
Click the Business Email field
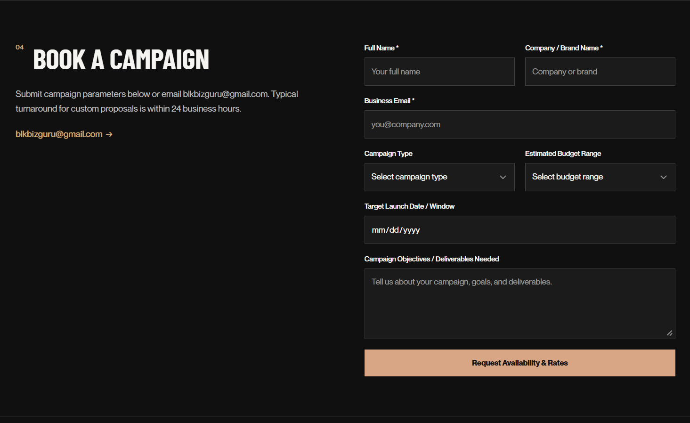520,124
